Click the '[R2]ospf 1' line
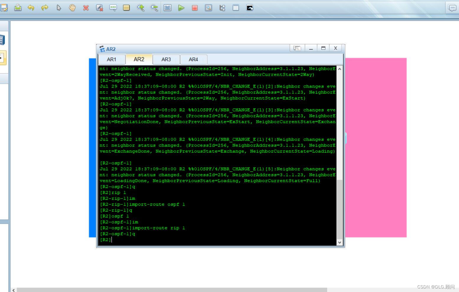 pyautogui.click(x=114, y=216)
